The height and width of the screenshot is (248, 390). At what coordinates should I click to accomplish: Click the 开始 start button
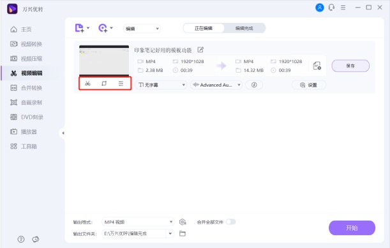tap(352, 228)
